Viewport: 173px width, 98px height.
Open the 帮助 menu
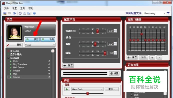coord(31,8)
